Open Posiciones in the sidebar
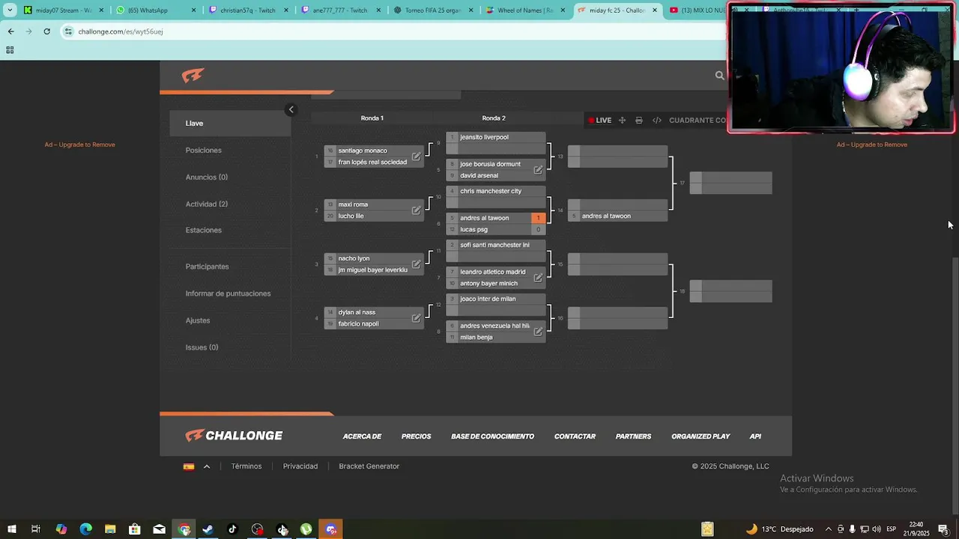Viewport: 959px width, 539px height. [x=204, y=150]
